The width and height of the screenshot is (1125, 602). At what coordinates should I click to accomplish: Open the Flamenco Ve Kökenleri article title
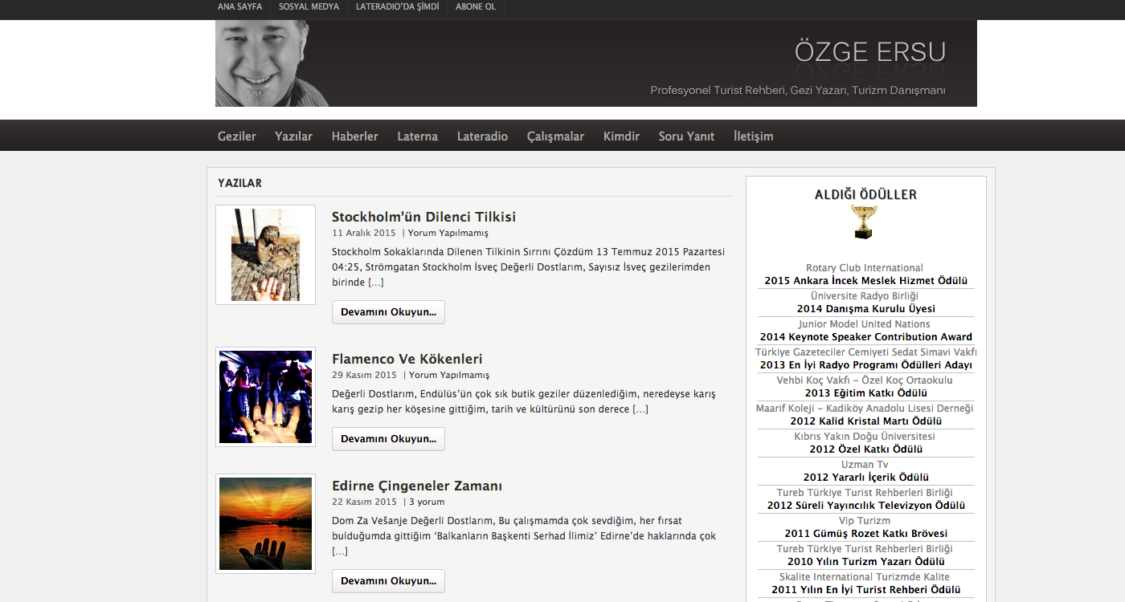coord(407,359)
